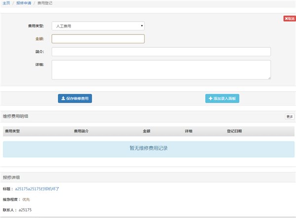This screenshot has height=218, width=296.
Task: Click the red 取消 cancel button
Action: tap(290, 19)
